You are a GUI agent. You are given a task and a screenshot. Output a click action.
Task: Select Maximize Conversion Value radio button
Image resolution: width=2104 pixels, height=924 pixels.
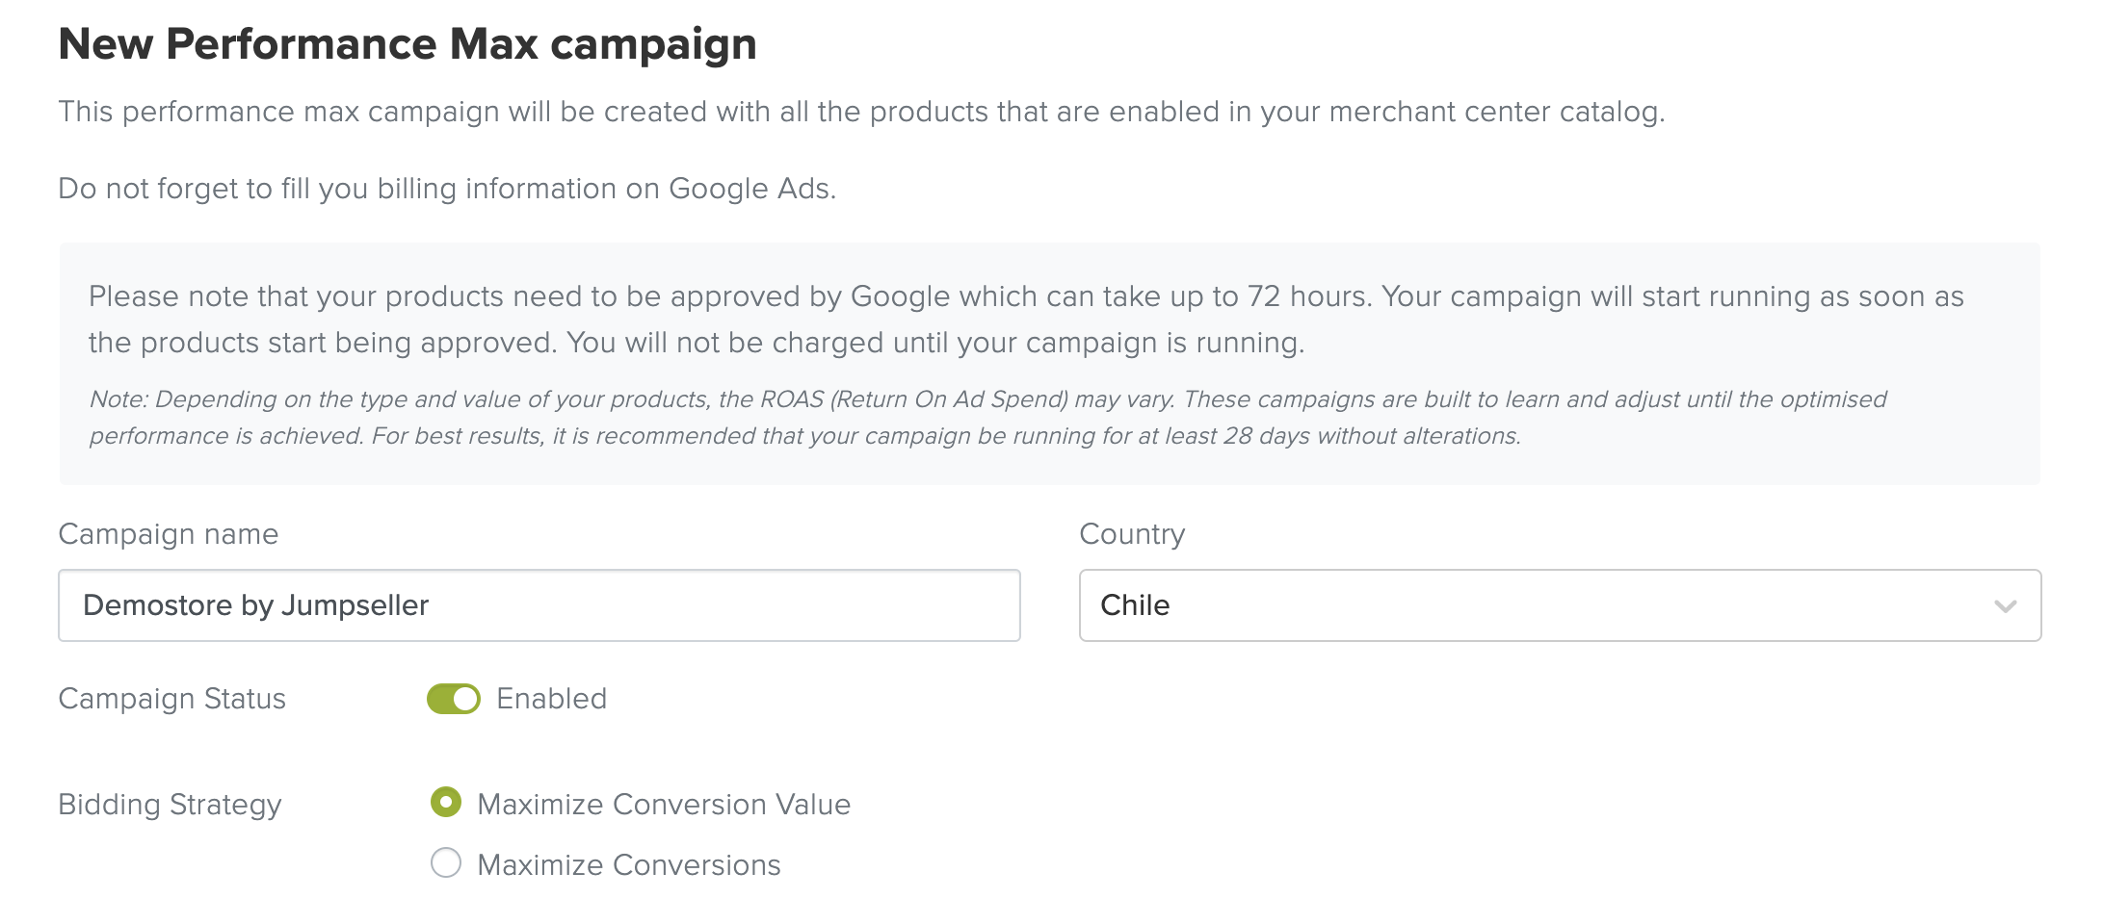pyautogui.click(x=446, y=802)
